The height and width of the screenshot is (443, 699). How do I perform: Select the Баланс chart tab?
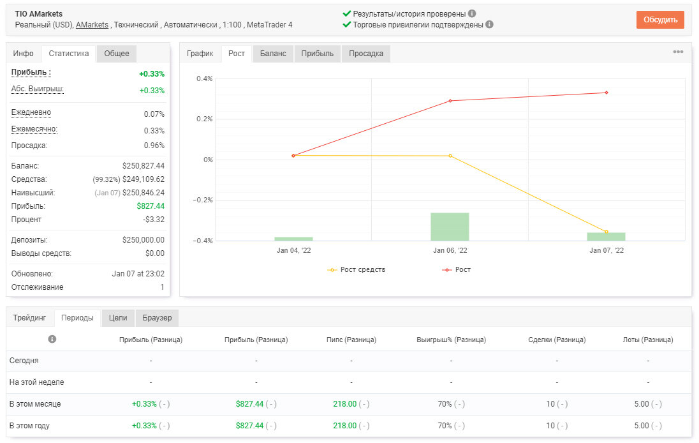(x=273, y=54)
